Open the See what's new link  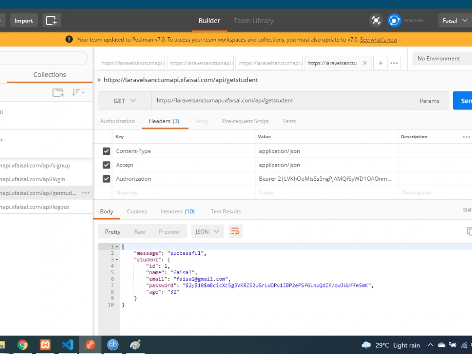point(379,40)
